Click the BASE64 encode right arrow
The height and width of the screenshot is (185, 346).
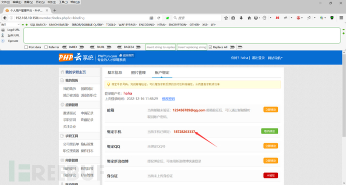pos(138,47)
